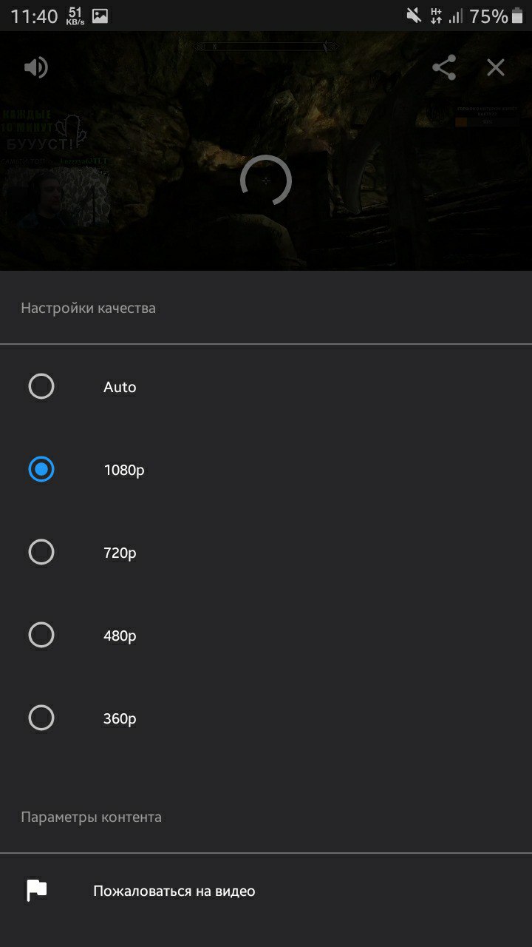Switch to the 360p radio button
The height and width of the screenshot is (947, 532).
(x=41, y=718)
